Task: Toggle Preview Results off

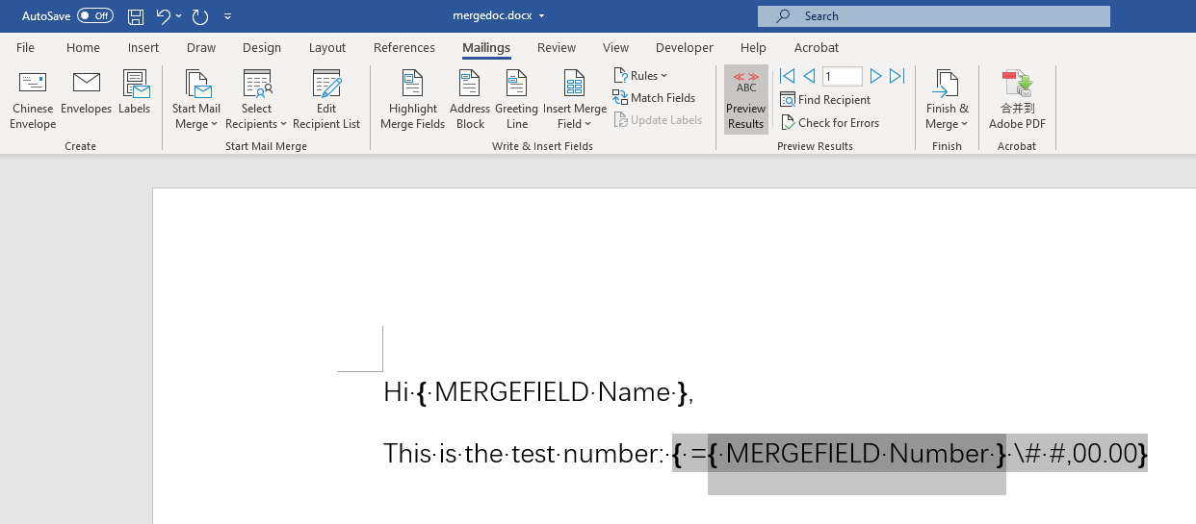Action: (746, 100)
